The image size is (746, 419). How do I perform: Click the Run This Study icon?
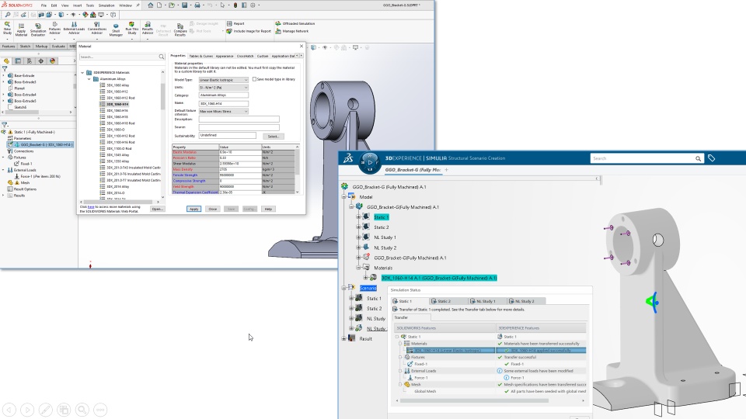click(x=132, y=28)
